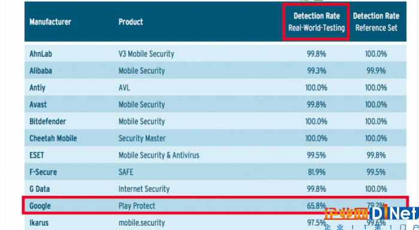
Task: Select the Security Master product text
Action: (142, 138)
